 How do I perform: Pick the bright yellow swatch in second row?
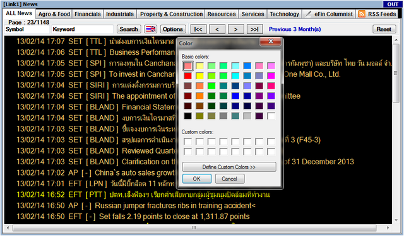[199, 76]
